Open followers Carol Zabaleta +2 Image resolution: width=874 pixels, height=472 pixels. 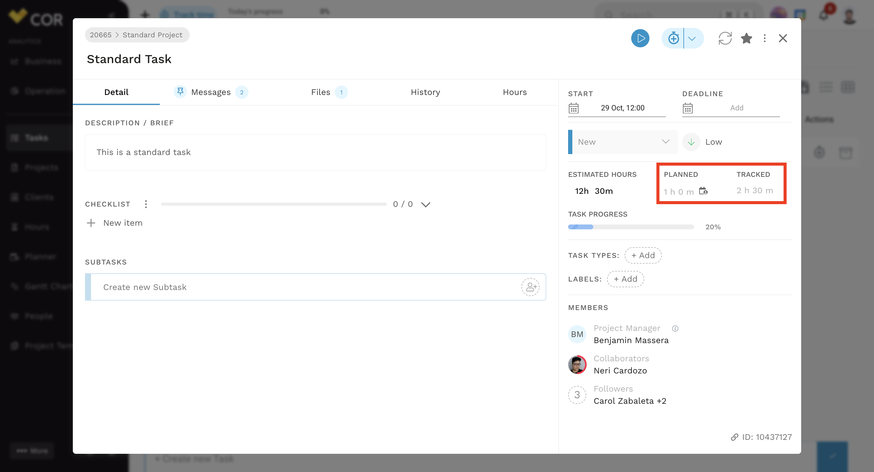pos(630,401)
